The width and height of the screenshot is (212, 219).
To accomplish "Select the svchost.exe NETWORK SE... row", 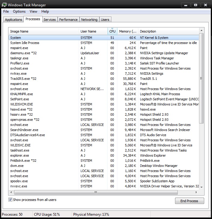I will point(104,89).
